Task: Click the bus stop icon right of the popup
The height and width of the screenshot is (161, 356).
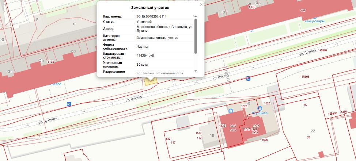Action: 248,78
